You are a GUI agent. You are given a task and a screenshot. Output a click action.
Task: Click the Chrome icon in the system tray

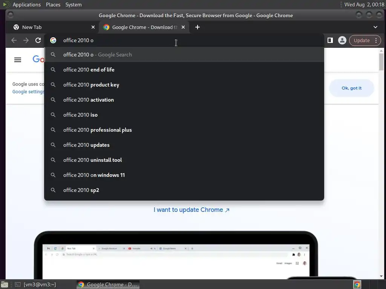click(x=357, y=284)
